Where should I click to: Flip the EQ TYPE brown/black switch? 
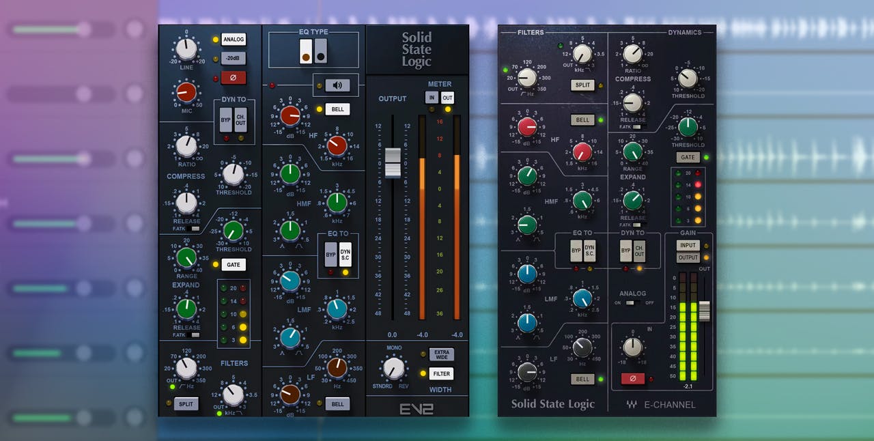pos(313,51)
